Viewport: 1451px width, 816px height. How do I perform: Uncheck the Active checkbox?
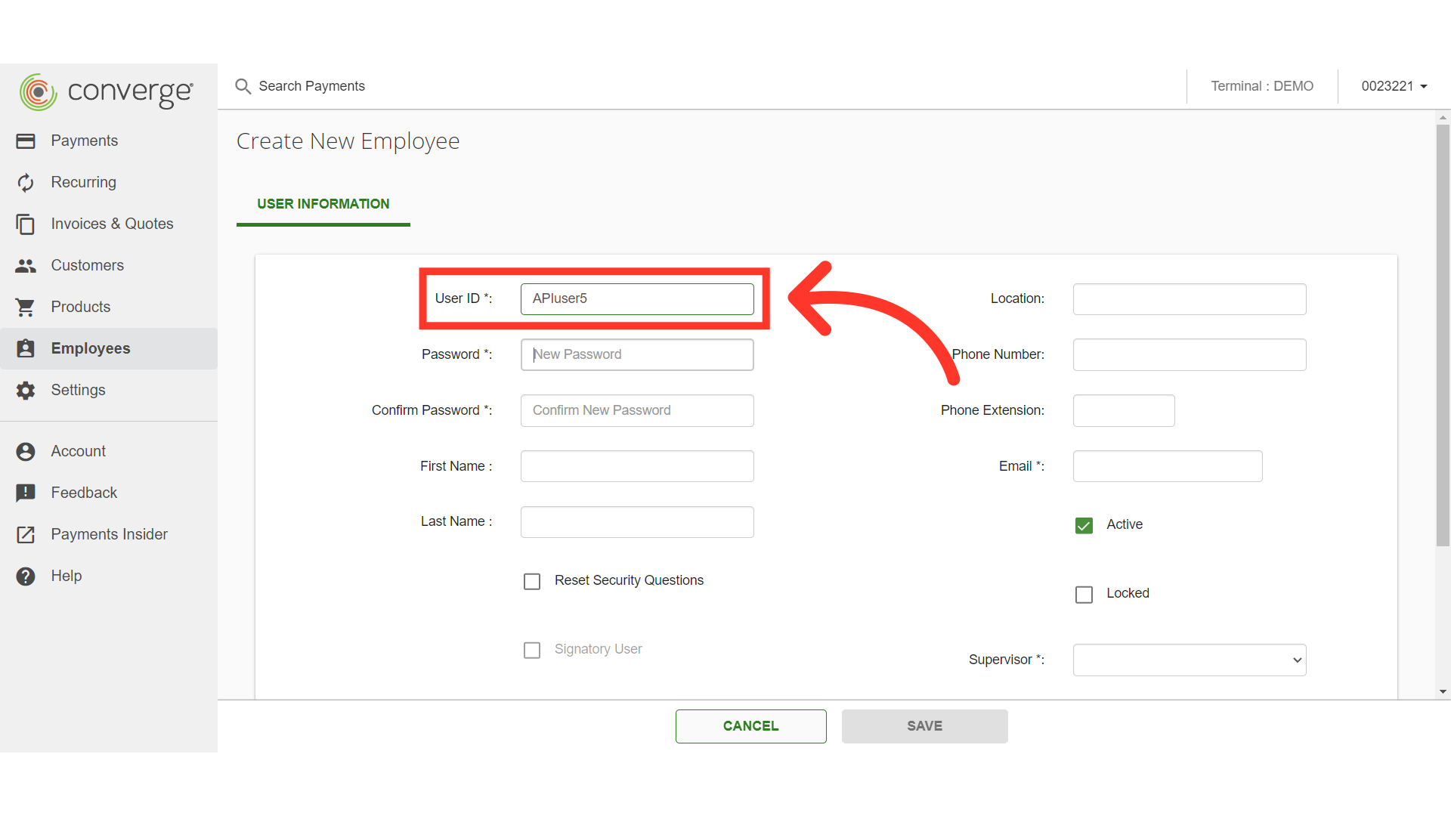(x=1084, y=525)
